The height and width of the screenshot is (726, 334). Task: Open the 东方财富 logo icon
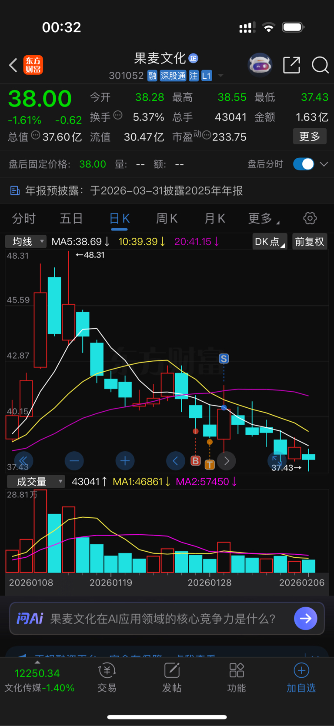pos(33,65)
